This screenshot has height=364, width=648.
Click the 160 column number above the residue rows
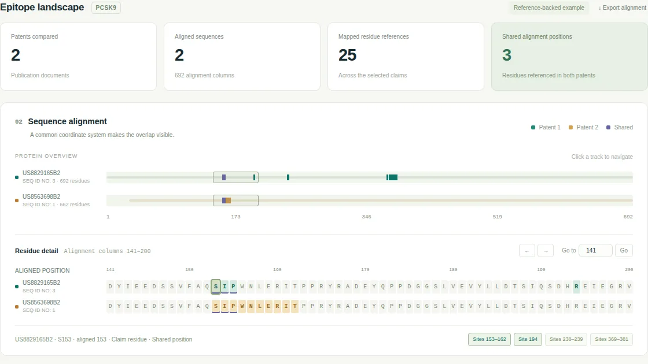tap(277, 269)
